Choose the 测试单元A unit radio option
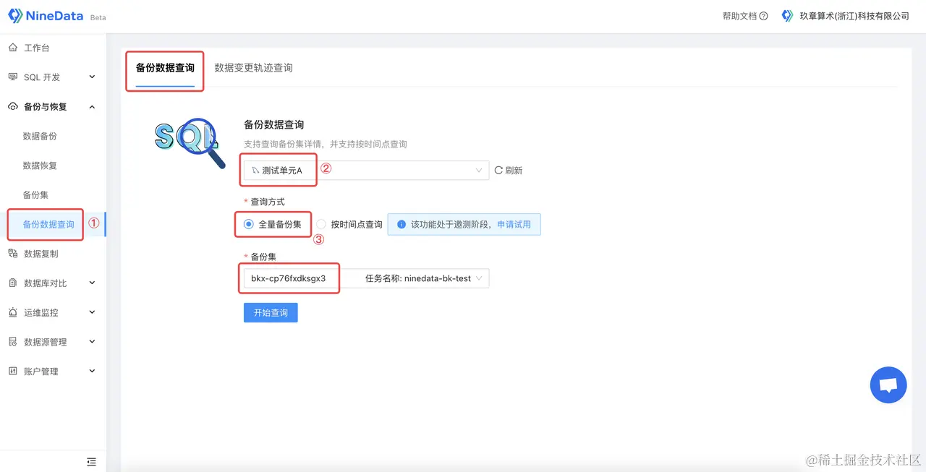The image size is (926, 472). point(277,170)
